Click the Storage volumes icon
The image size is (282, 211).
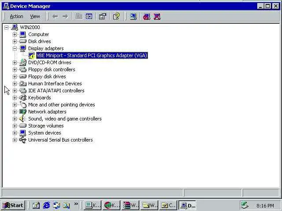pyautogui.click(x=23, y=126)
